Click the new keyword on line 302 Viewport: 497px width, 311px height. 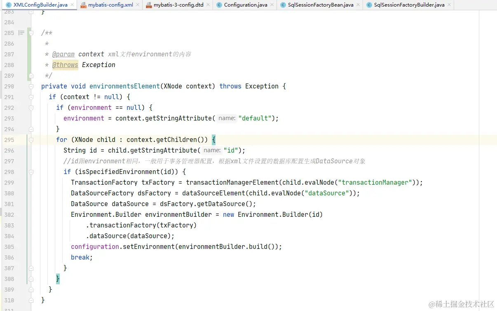[x=228, y=215]
